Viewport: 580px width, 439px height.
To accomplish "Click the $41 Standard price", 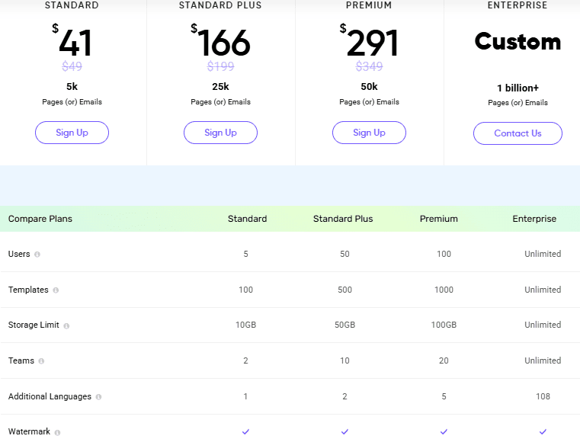I will 72,43.
